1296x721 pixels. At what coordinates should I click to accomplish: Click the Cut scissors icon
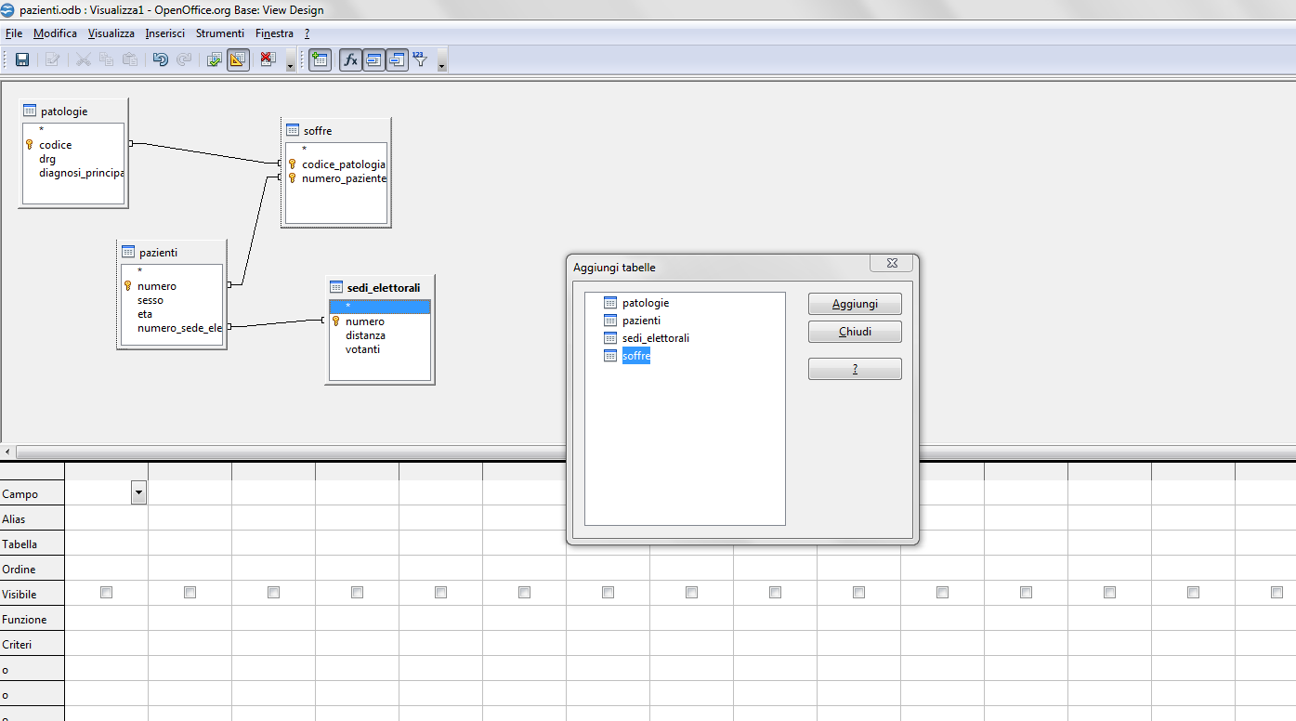click(84, 60)
